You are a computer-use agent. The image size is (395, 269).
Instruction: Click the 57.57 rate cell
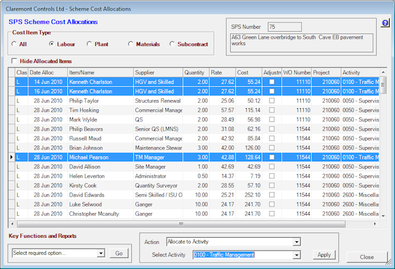pyautogui.click(x=223, y=110)
